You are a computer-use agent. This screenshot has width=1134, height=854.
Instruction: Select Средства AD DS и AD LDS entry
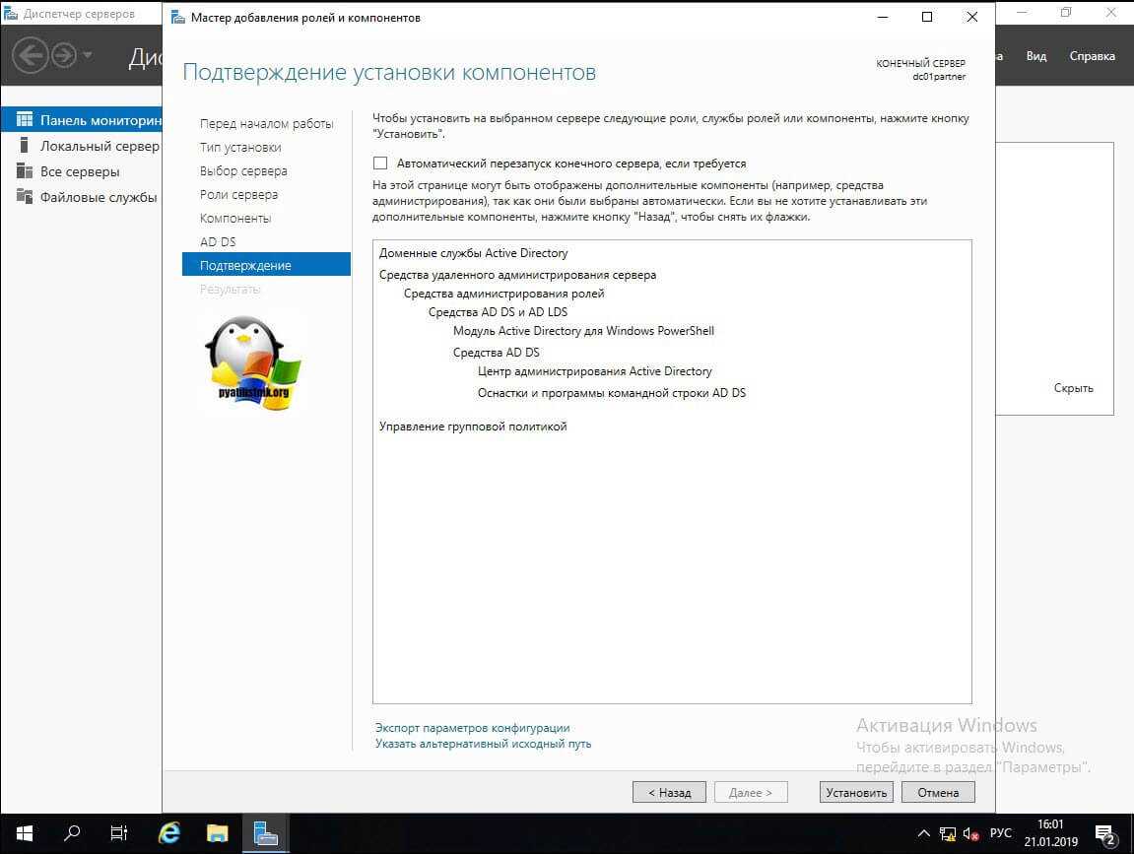[x=498, y=312]
